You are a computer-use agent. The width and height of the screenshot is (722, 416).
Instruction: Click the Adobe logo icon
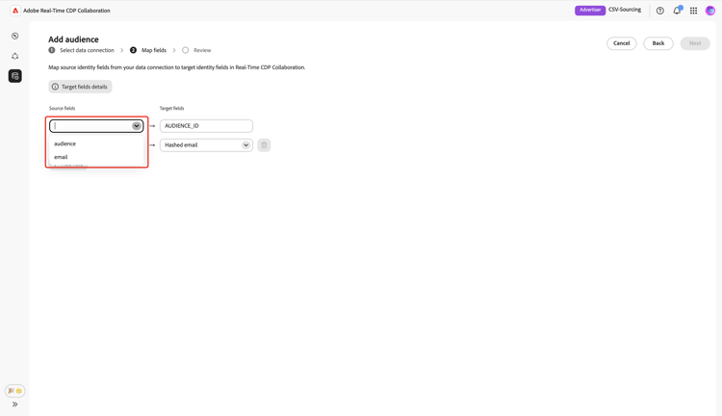pyautogui.click(x=15, y=11)
